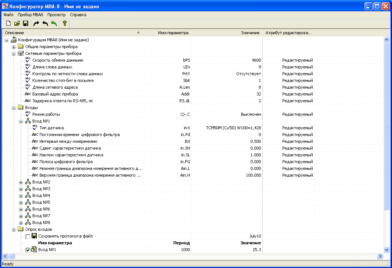Select the Выключен mode value
This screenshot has width=392, height=268.
[251, 114]
